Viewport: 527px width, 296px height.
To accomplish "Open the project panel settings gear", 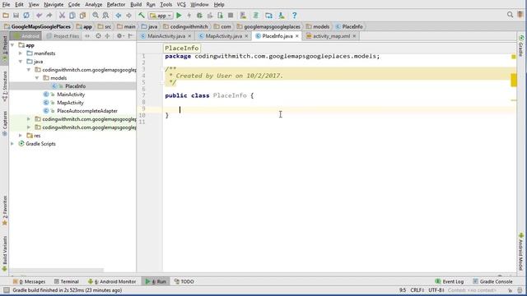I will point(120,36).
